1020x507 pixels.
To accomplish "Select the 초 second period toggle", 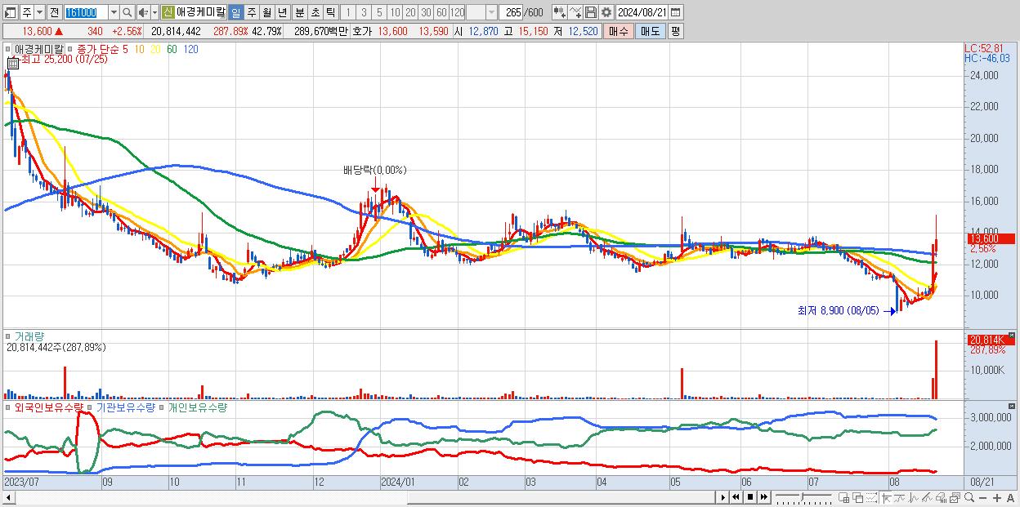I will point(315,12).
